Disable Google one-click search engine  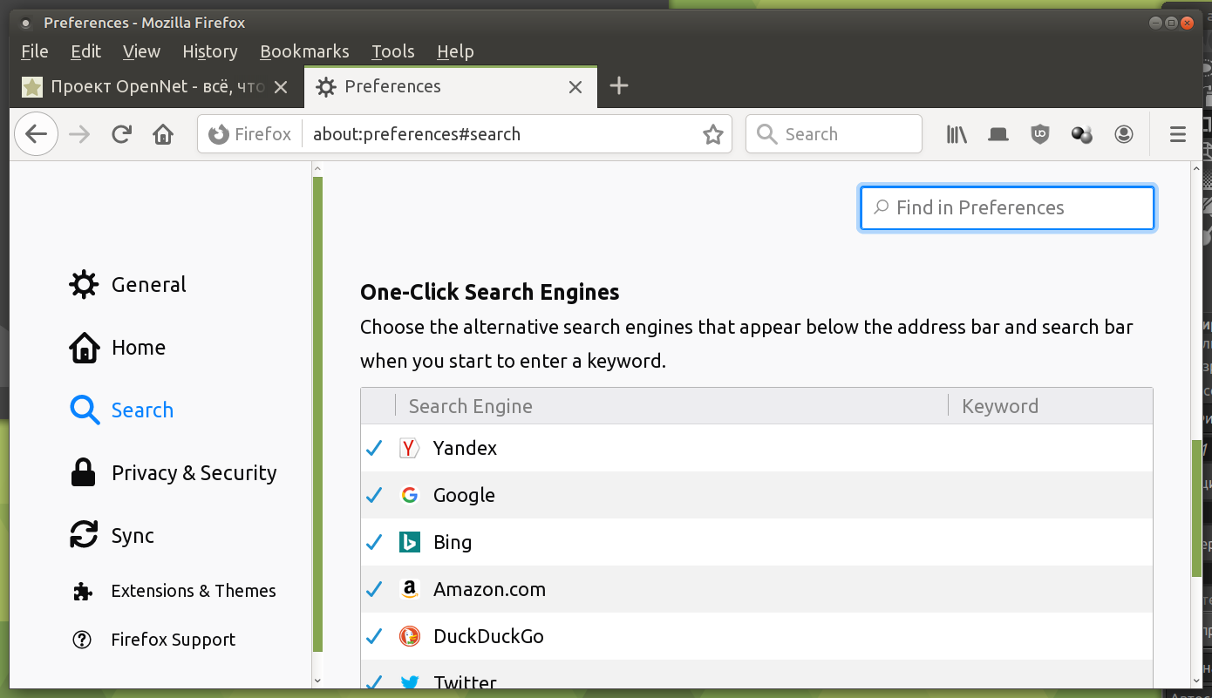(x=375, y=495)
